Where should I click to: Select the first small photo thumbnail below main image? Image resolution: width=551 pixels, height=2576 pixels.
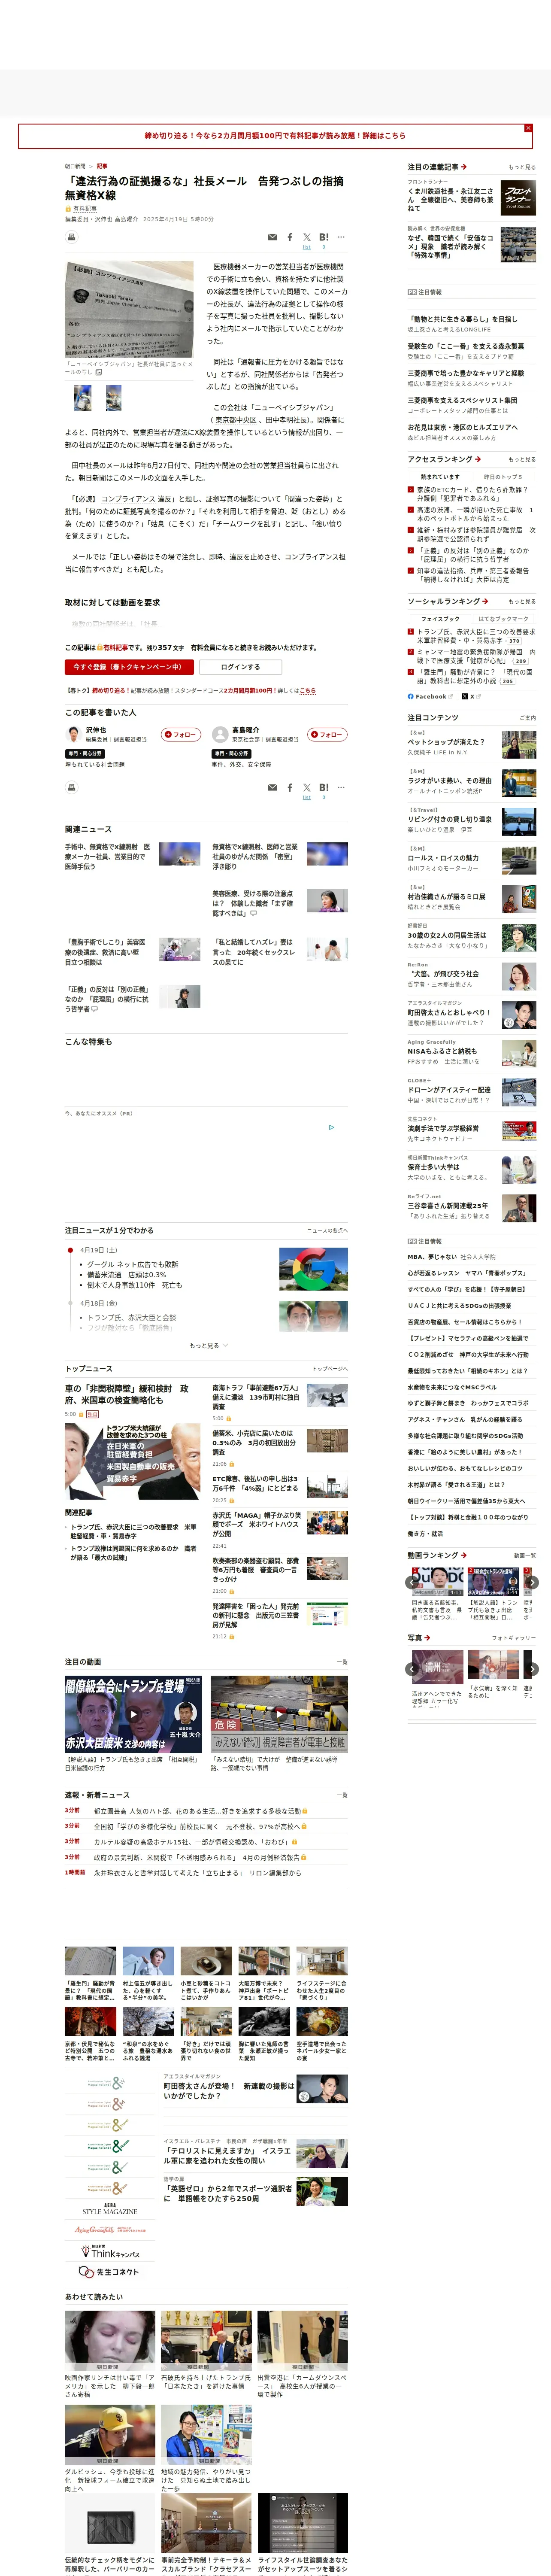(83, 398)
